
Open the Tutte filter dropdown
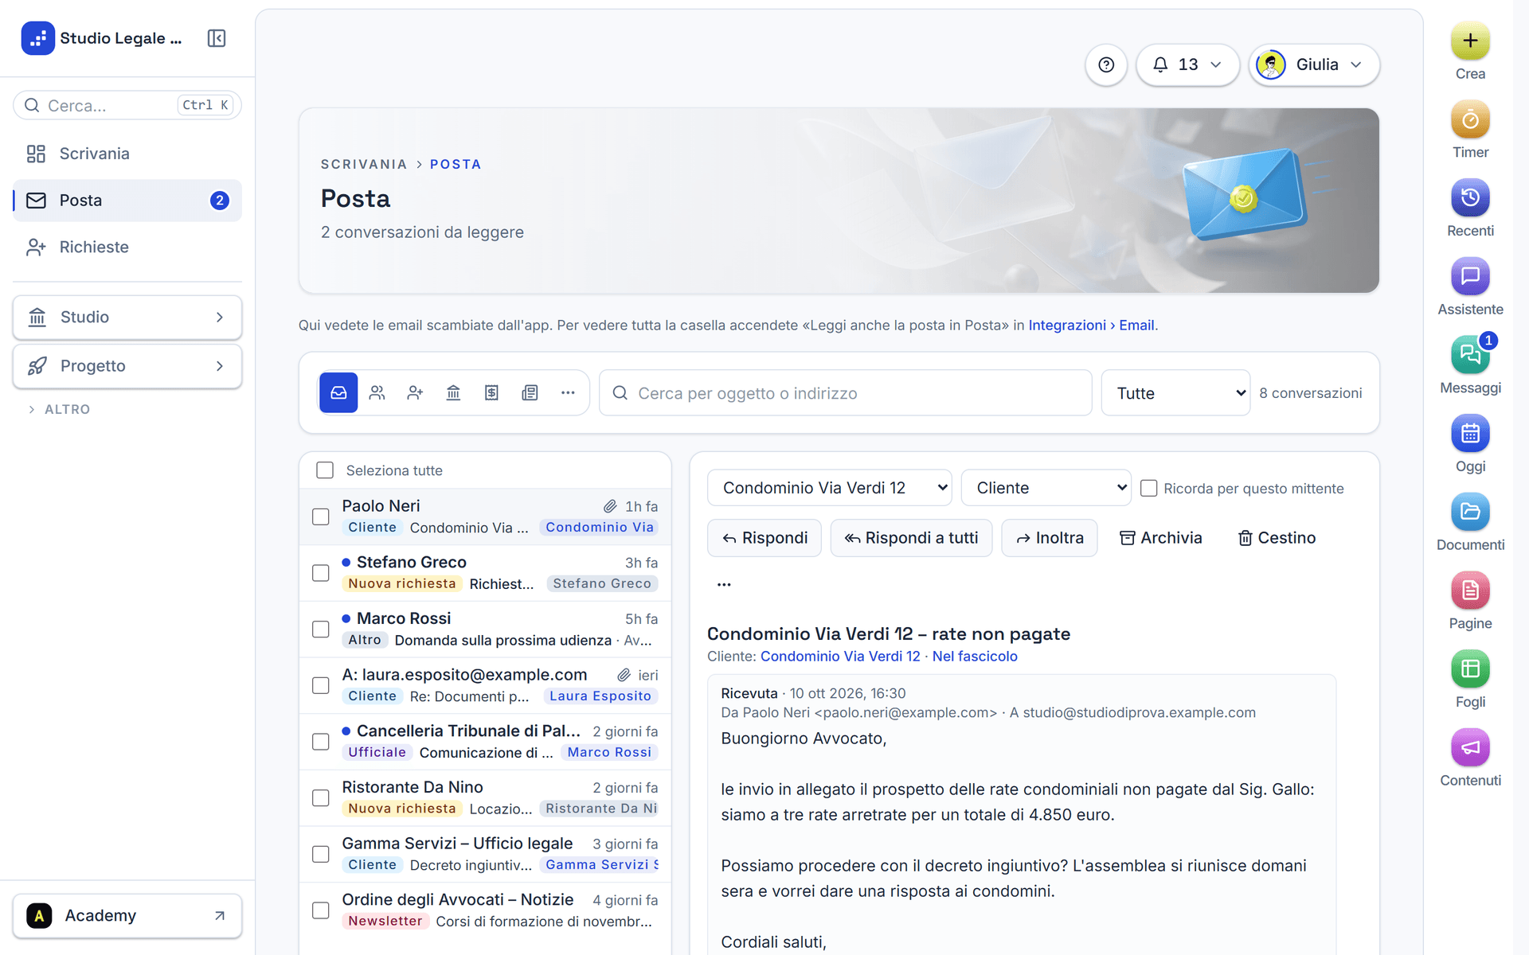click(1175, 393)
